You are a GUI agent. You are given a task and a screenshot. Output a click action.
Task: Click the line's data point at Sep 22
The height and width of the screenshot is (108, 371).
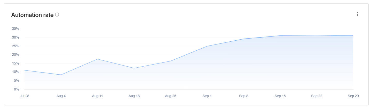(x=317, y=36)
